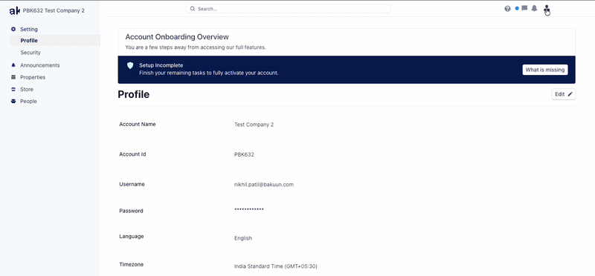Click the Announcements icon in sidebar
The width and height of the screenshot is (595, 276).
point(13,65)
